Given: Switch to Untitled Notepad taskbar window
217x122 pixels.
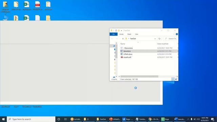Looking at the screenshot, I should click(140, 119).
